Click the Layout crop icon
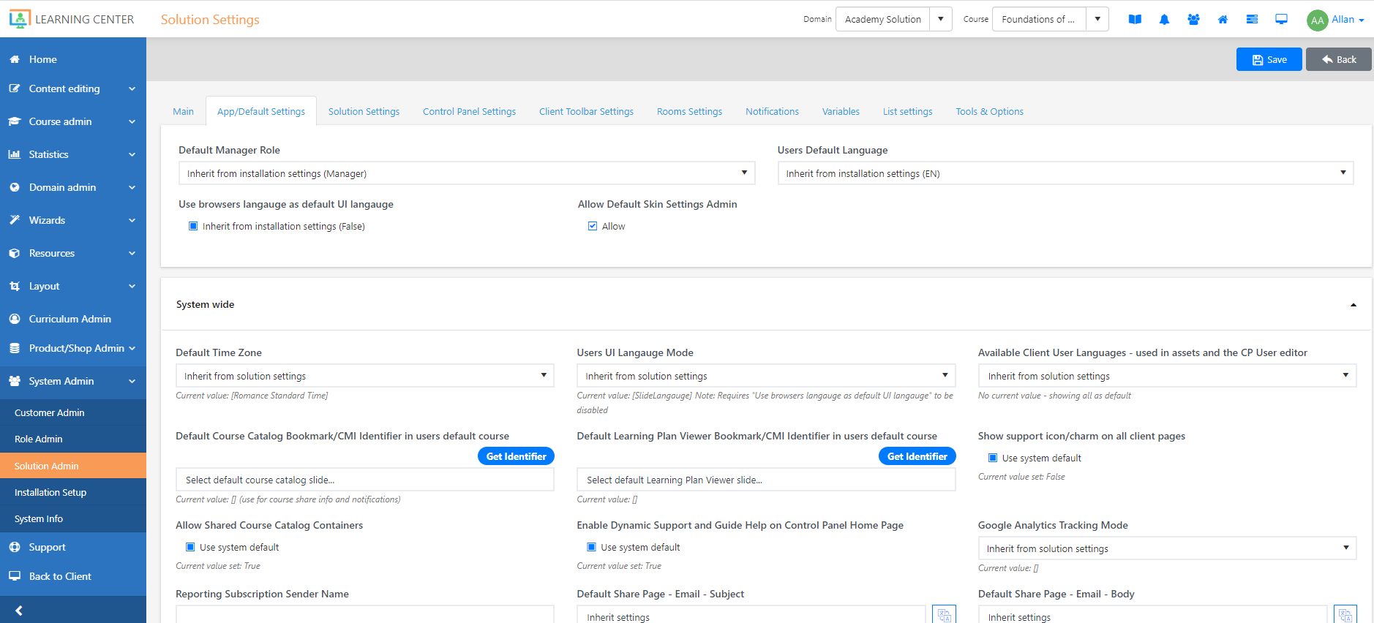Screen dimensions: 1374x623 tap(15, 286)
